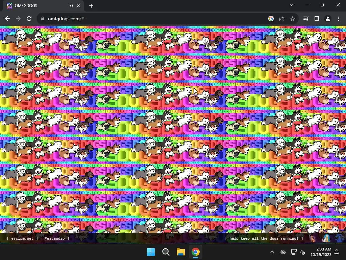Open the escism.net link
346x260 pixels.
[22, 238]
